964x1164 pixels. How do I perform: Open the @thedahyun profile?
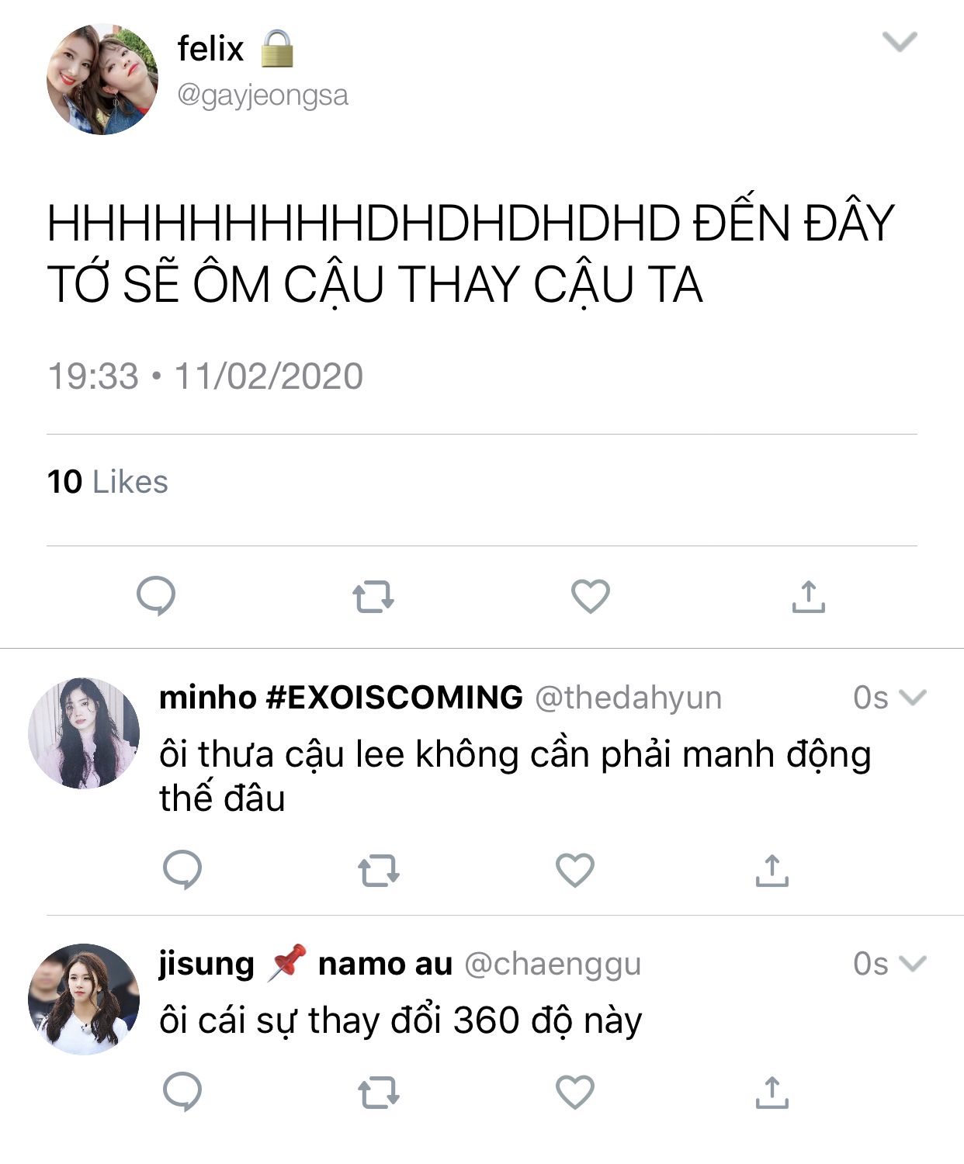click(x=629, y=698)
